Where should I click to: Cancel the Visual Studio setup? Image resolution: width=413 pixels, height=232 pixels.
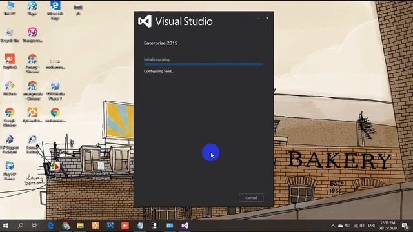click(251, 198)
